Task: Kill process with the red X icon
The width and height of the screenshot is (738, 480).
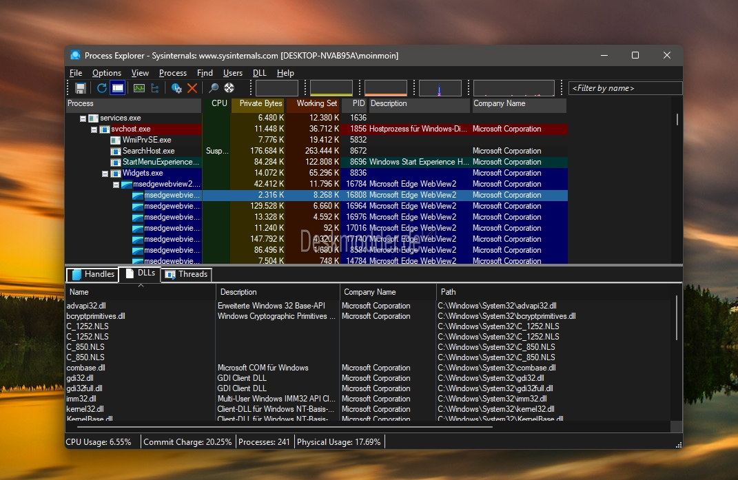Action: (x=192, y=88)
